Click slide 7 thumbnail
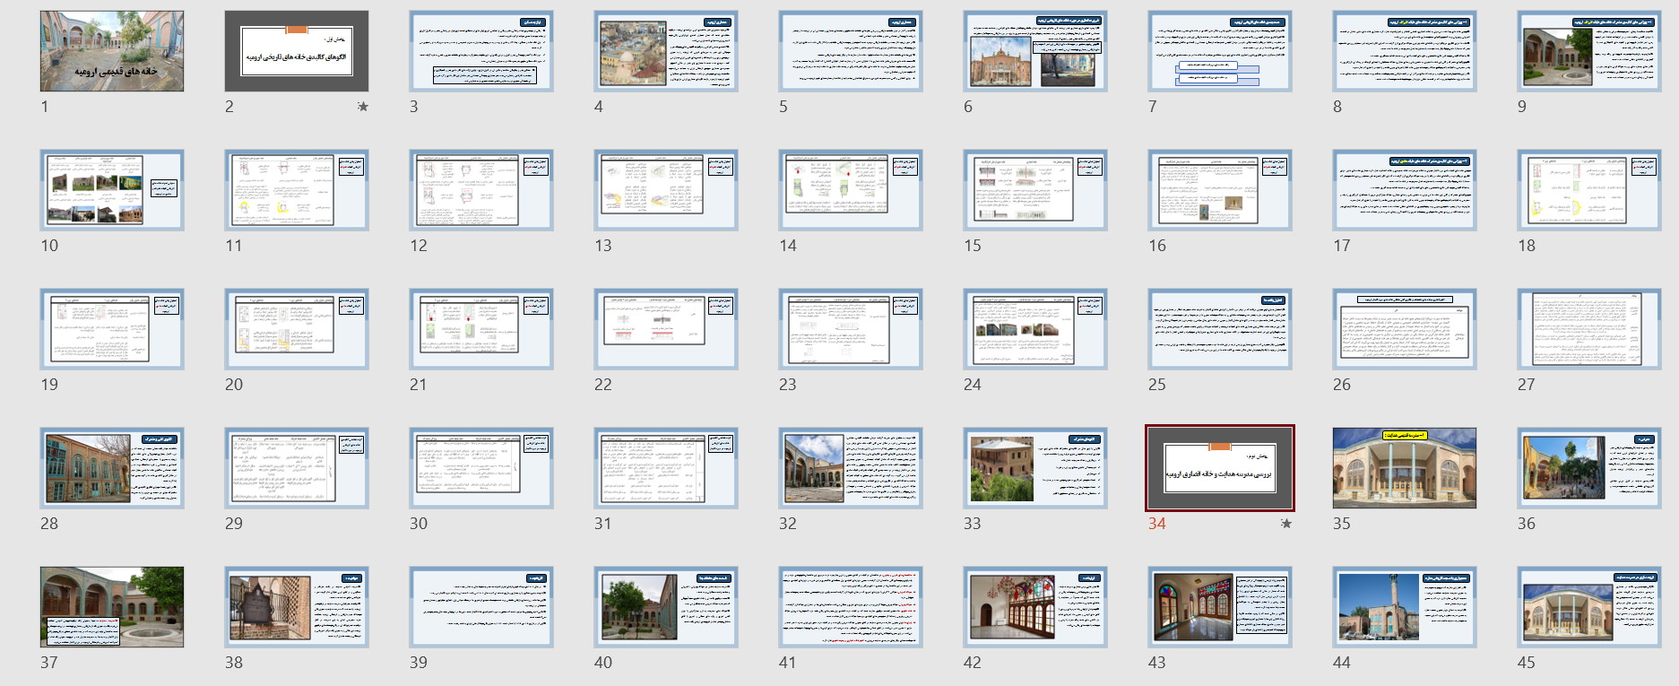Screen dimensions: 1679x686 click(1220, 51)
